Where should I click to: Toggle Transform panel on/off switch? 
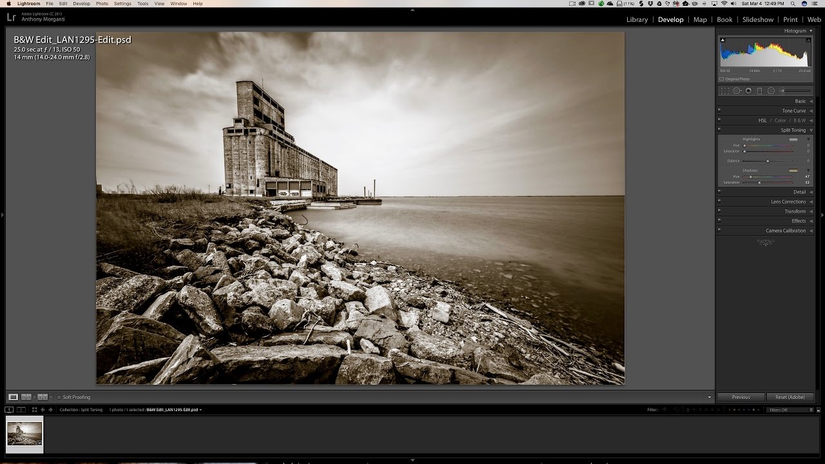pos(719,211)
